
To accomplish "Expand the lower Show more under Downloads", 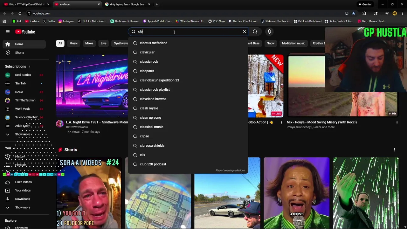I will (24, 207).
